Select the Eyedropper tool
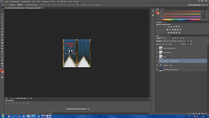This screenshot has width=209, height=118. pyautogui.click(x=2, y=26)
